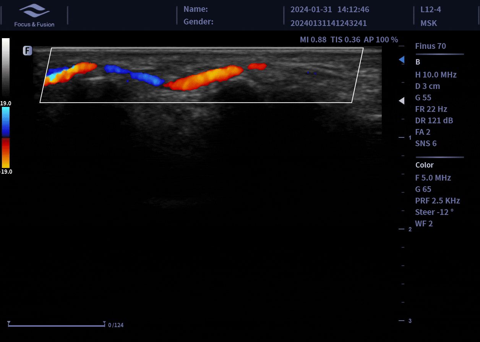Click the cine loop end marker
Screen dimensions: 480x342
[x=104, y=323]
